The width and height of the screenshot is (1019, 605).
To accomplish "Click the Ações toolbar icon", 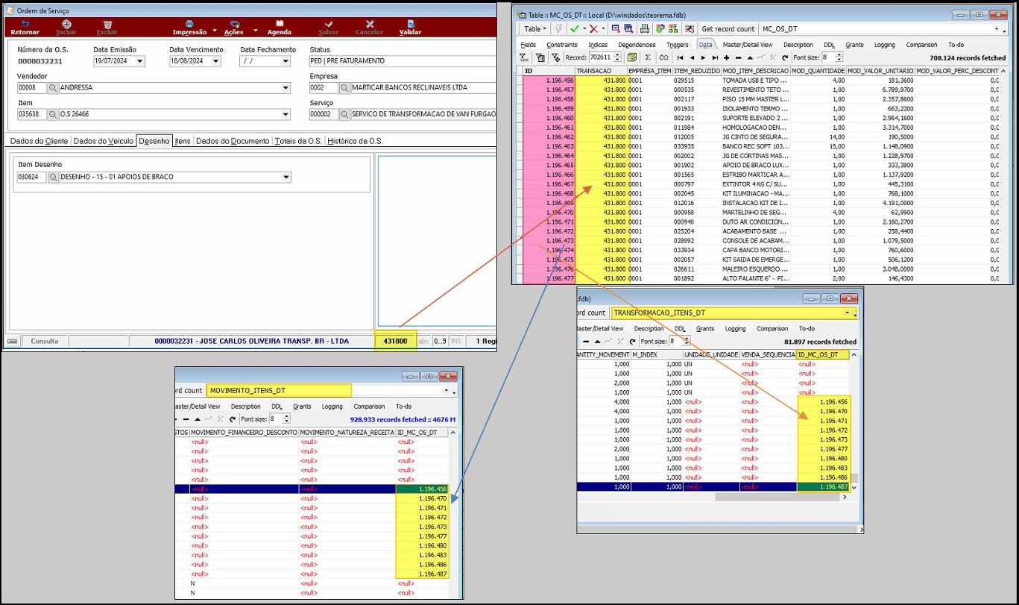I will point(233,24).
